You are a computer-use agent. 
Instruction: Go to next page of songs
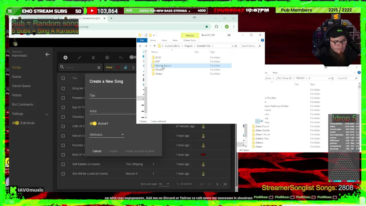coord(217,184)
